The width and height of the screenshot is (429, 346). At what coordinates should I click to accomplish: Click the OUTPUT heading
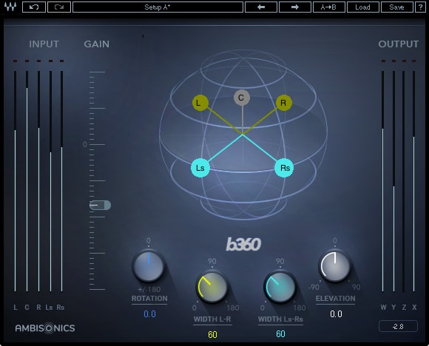point(399,44)
